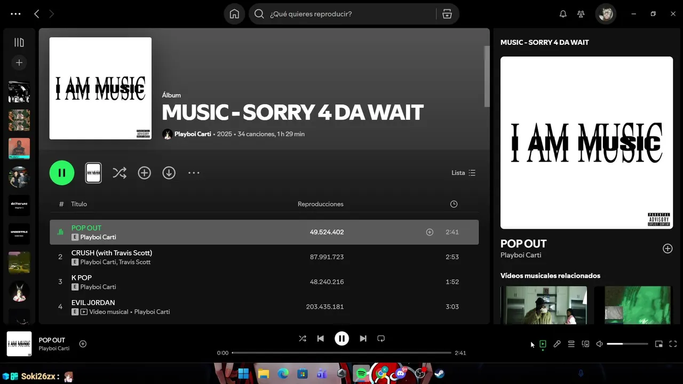The image size is (683, 384).
Task: Open friend activity icon
Action: pos(581,14)
